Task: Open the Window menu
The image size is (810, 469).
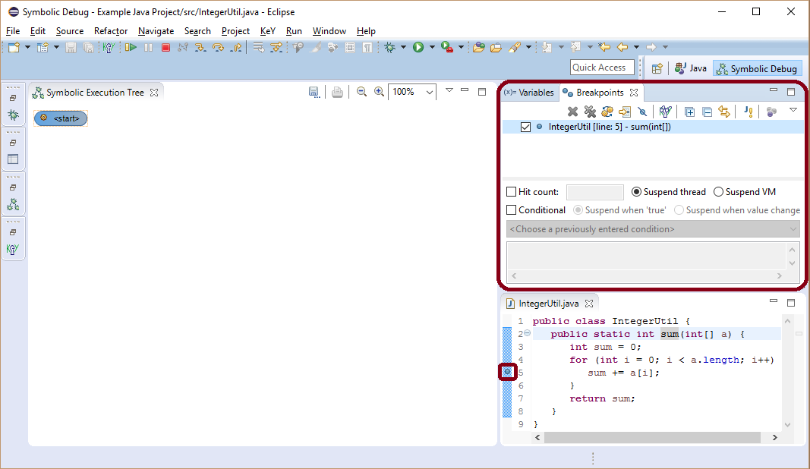Action: pos(329,31)
